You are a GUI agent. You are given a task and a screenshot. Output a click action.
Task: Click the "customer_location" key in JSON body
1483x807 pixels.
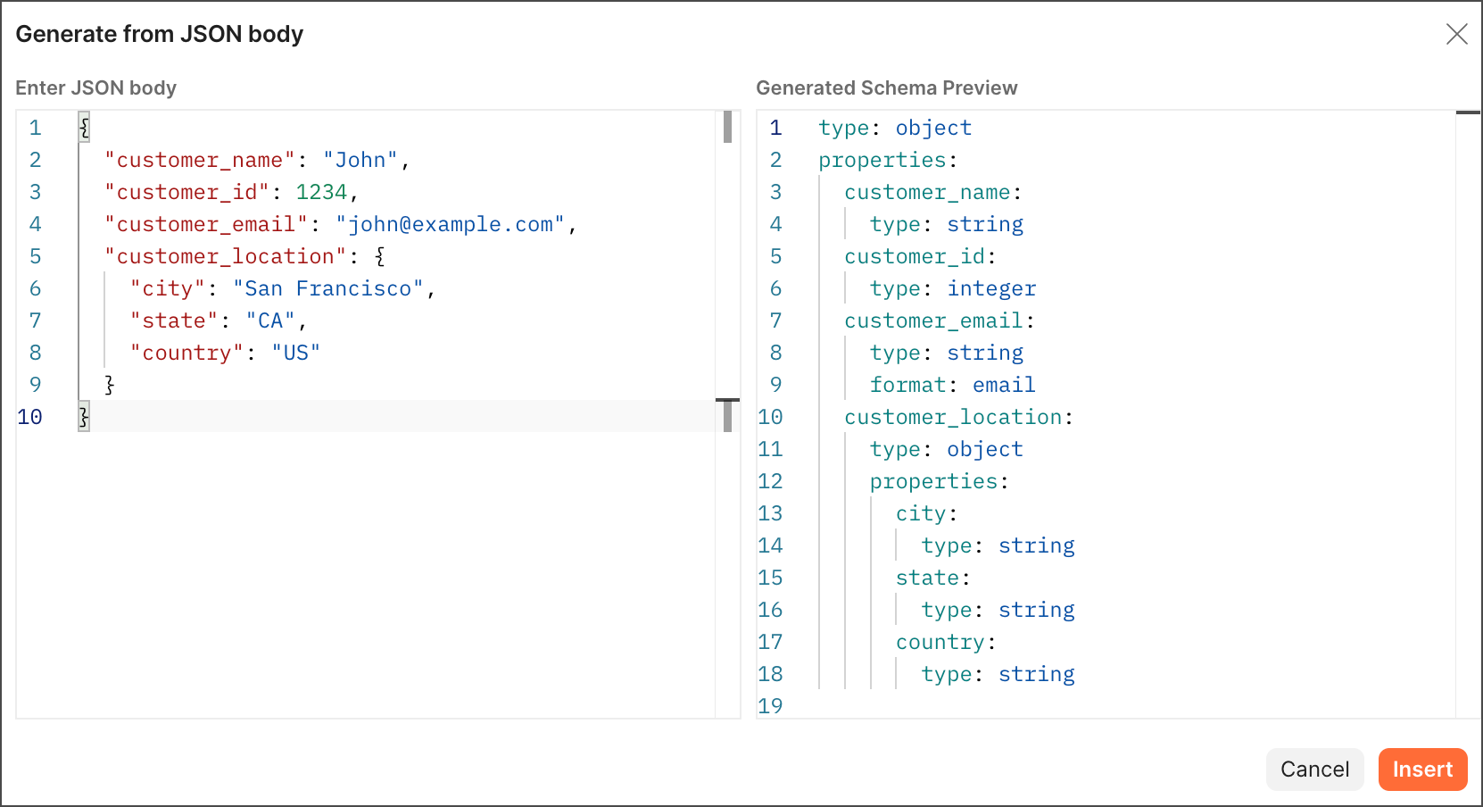coord(225,257)
